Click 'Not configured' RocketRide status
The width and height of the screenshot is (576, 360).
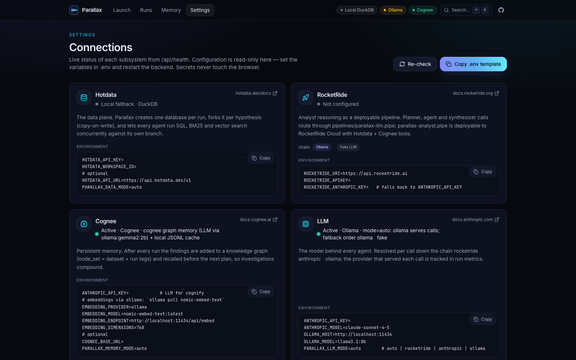[x=341, y=104]
